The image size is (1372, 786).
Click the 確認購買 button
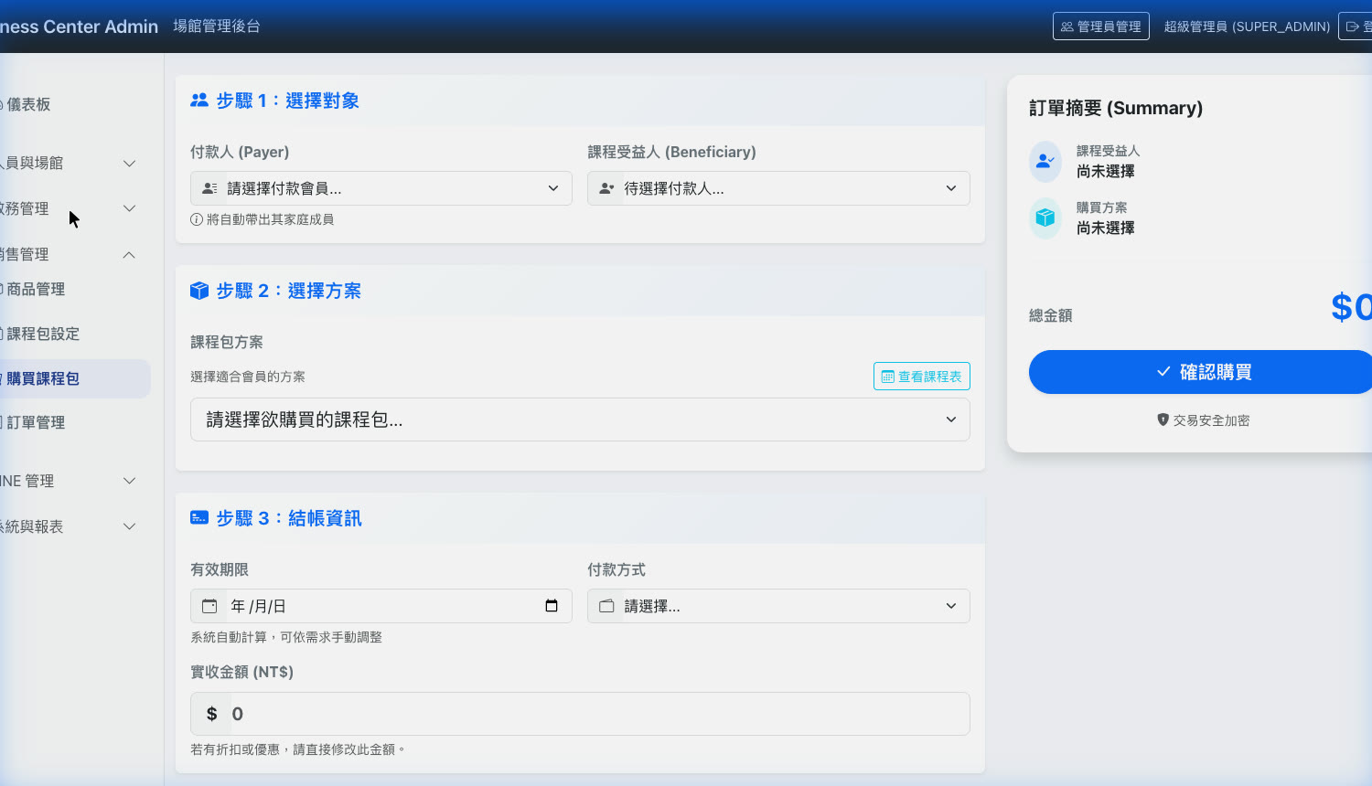1200,372
